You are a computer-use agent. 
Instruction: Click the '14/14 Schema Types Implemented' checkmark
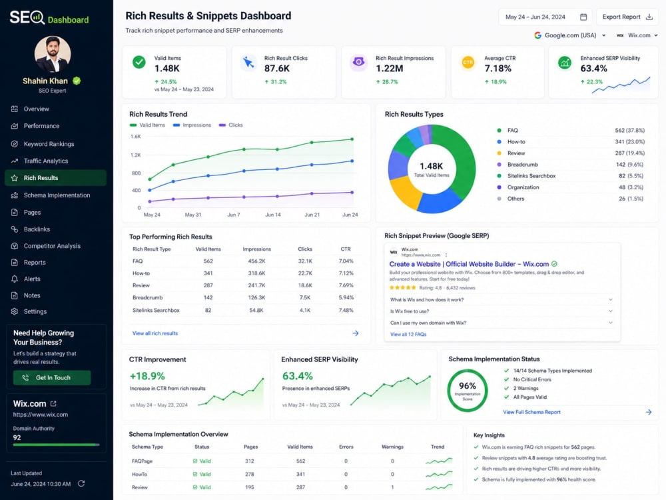(506, 371)
